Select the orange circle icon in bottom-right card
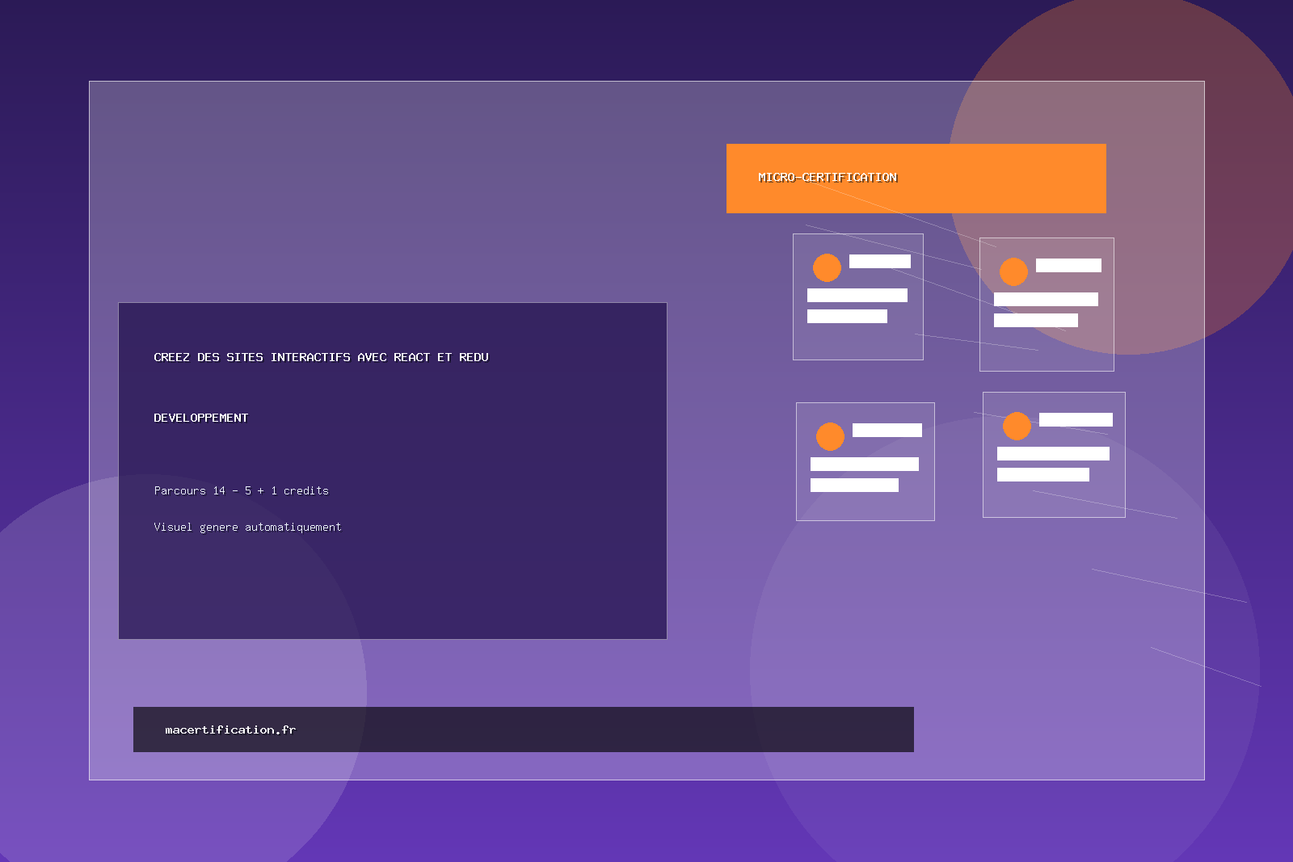Viewport: 1293px width, 862px height. click(x=1017, y=426)
